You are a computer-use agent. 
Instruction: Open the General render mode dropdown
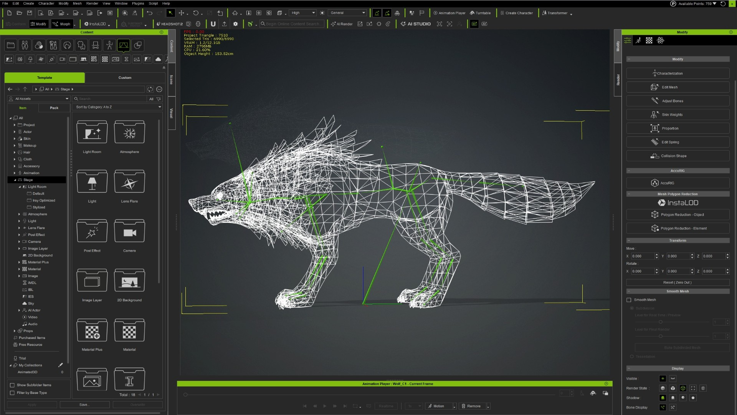[x=348, y=13]
